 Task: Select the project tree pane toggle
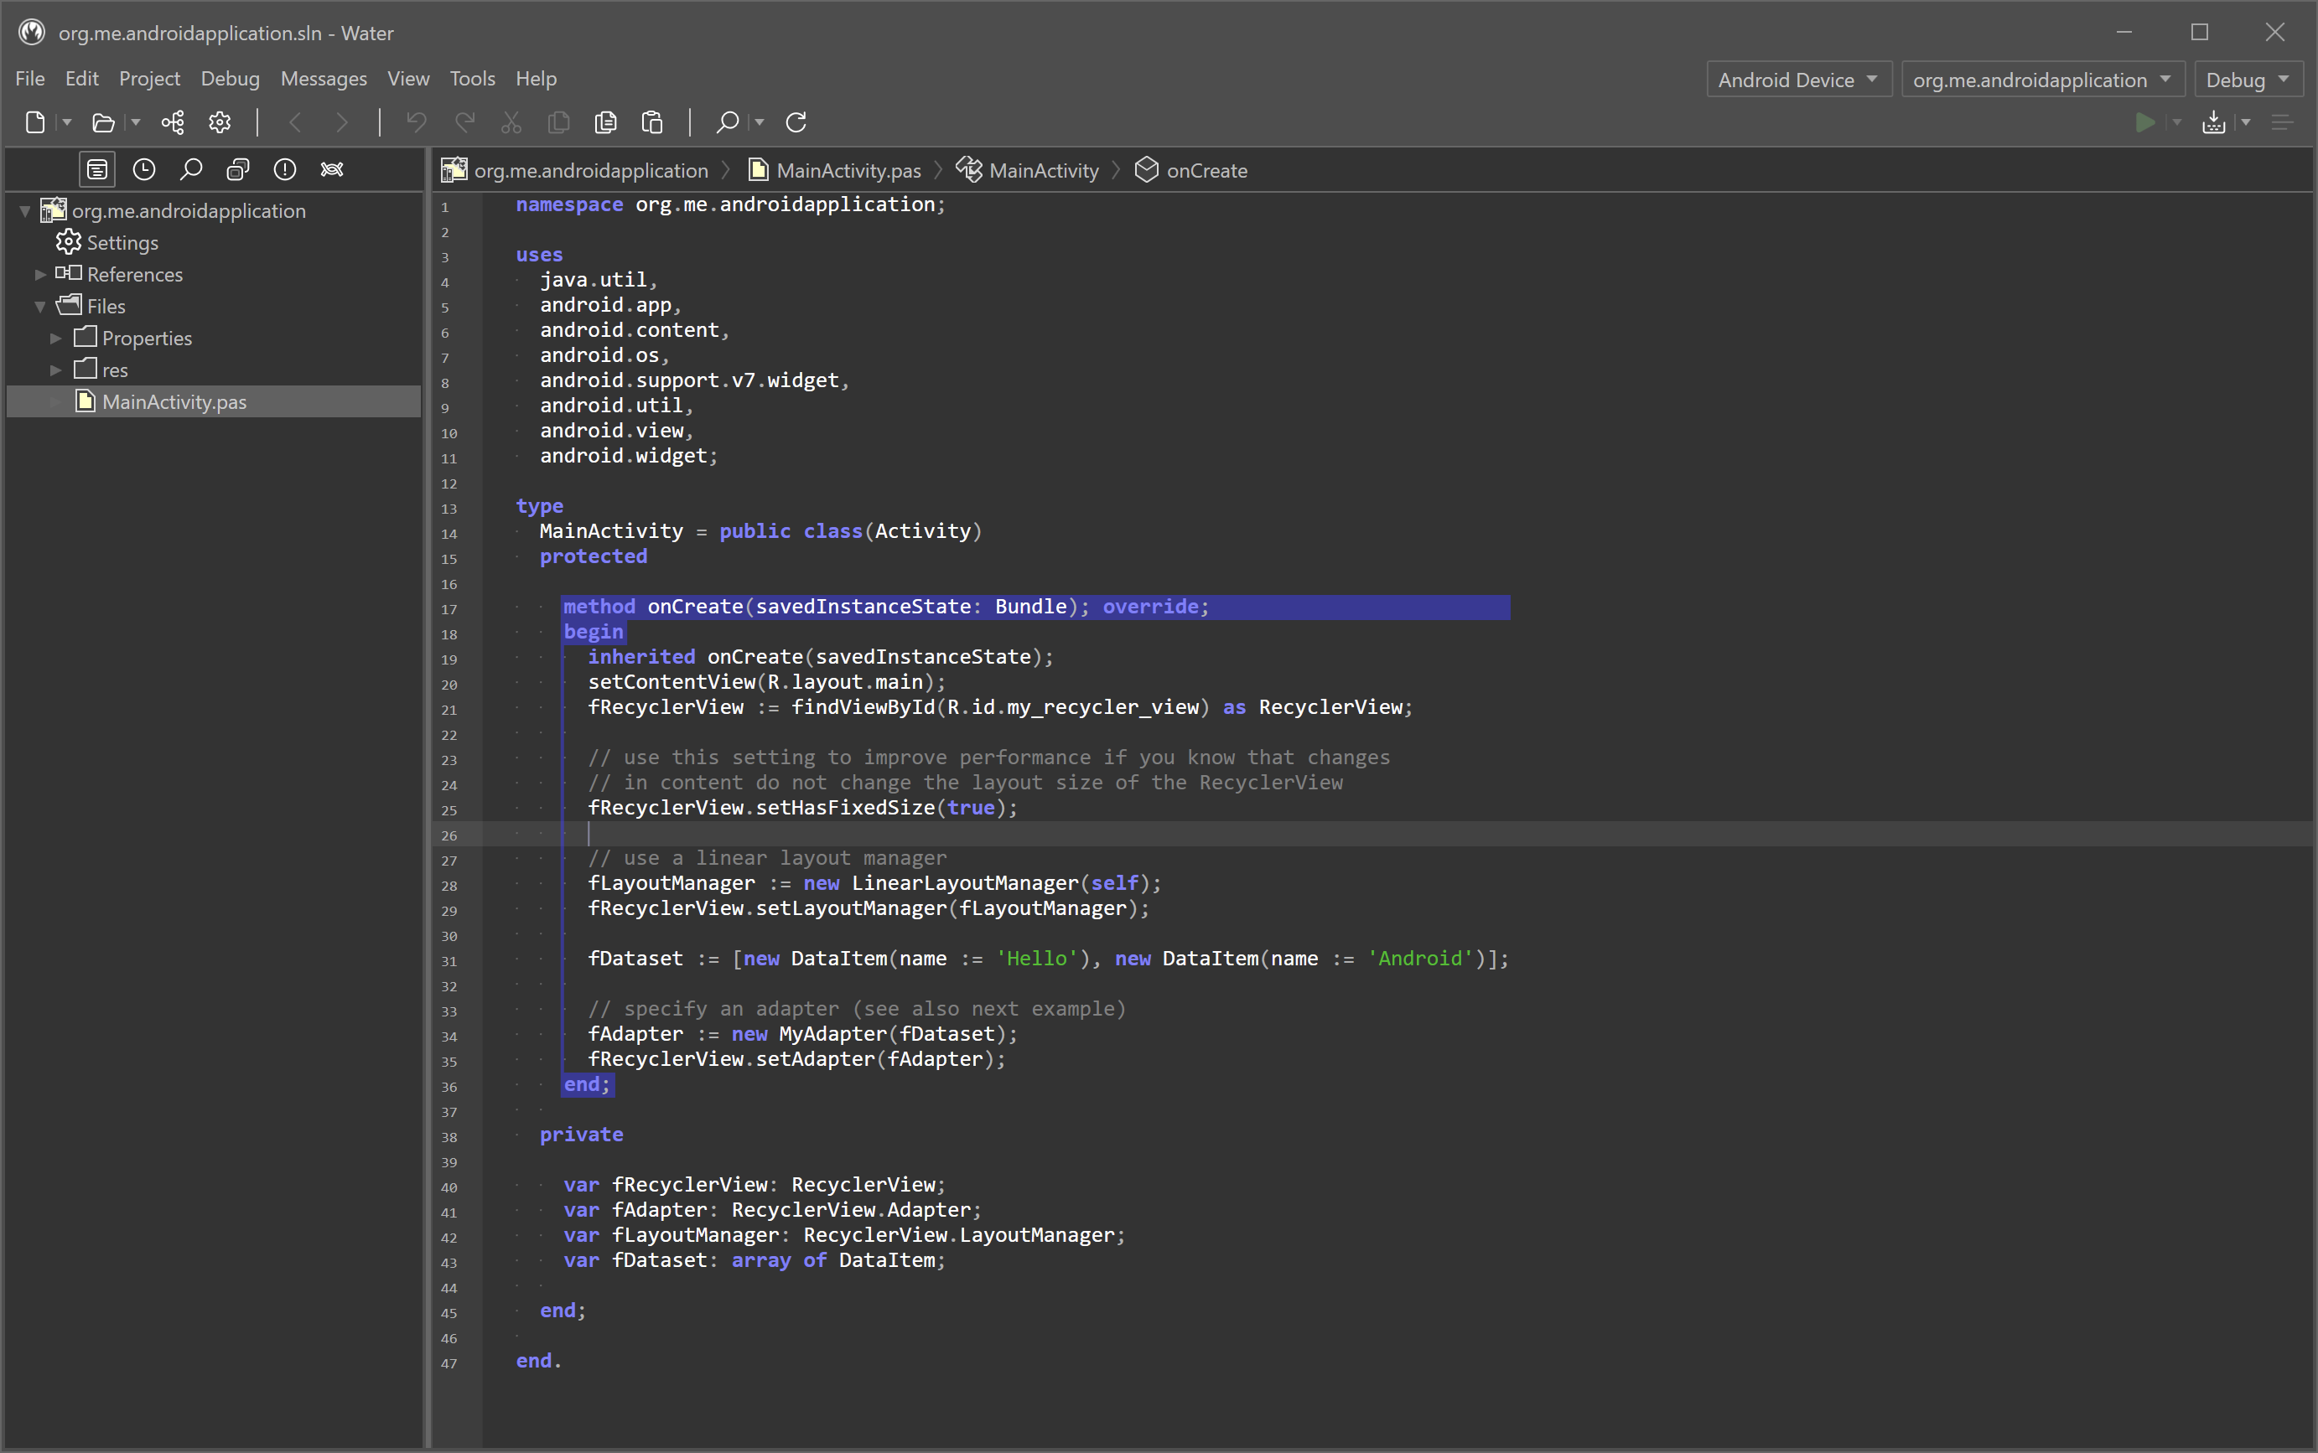97,170
